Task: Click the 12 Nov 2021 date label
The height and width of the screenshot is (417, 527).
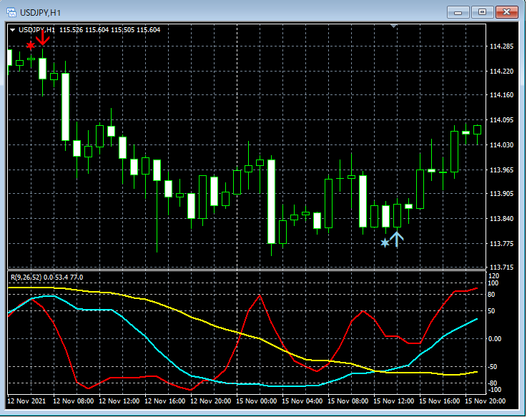Action: click(26, 401)
